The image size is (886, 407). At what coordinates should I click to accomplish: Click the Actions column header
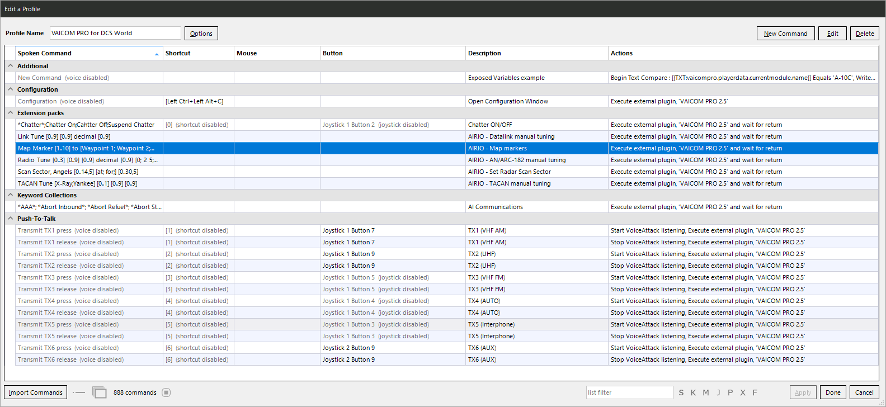tap(743, 53)
